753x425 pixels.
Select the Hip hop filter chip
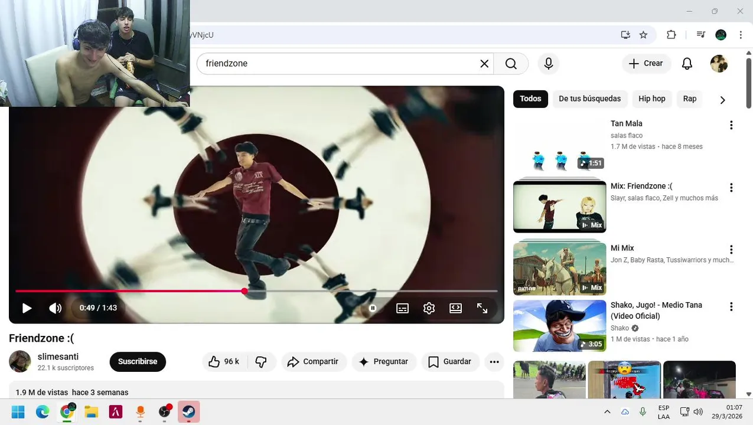652,99
